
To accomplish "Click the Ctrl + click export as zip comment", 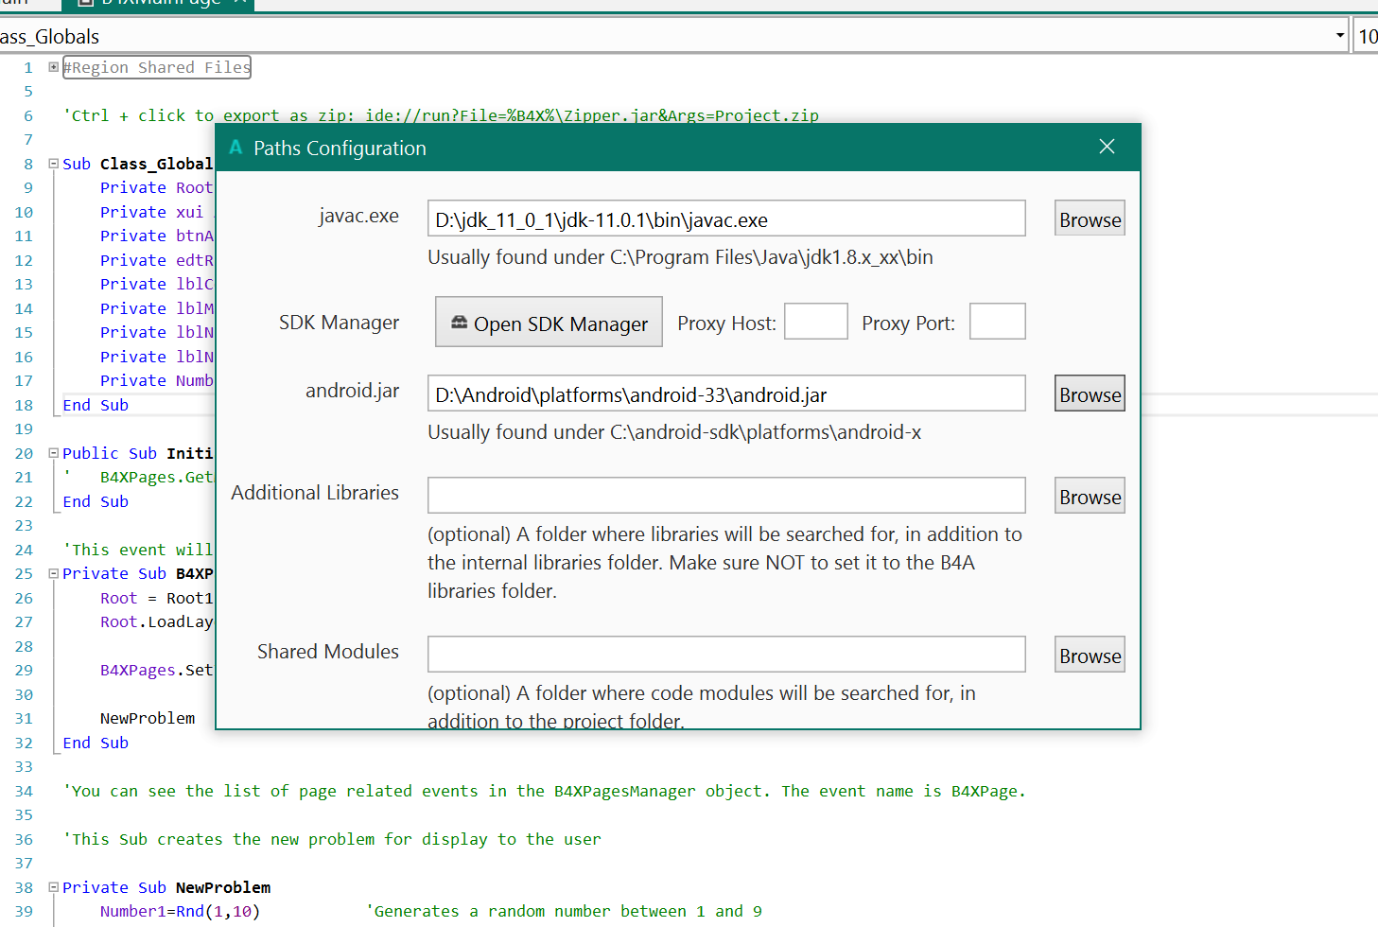I will tap(441, 115).
